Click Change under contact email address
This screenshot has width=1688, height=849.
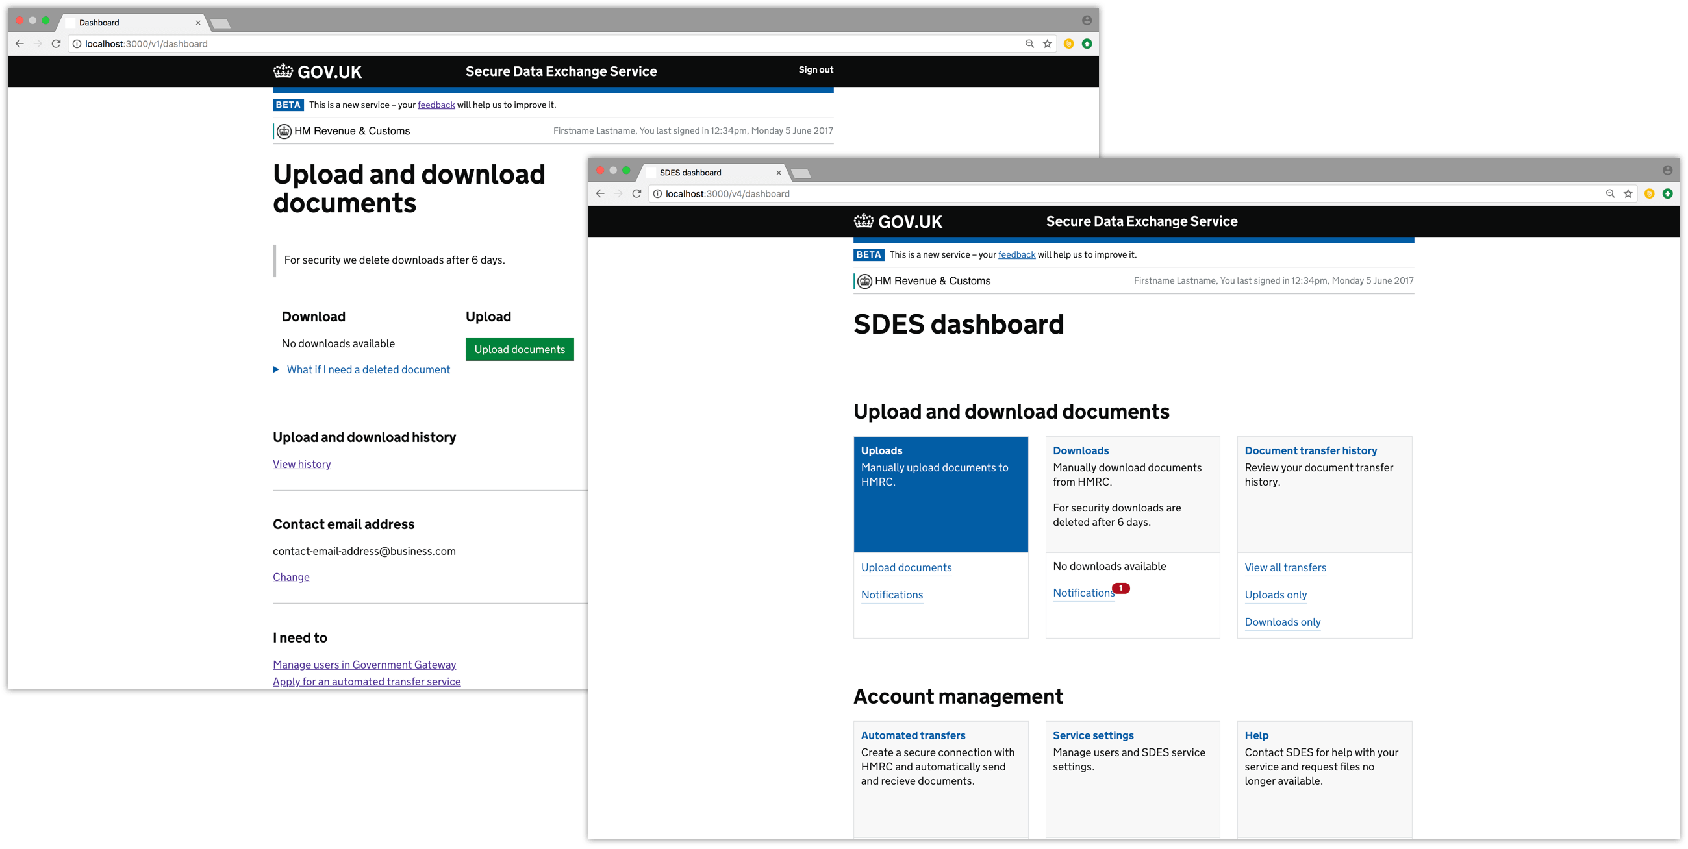pyautogui.click(x=291, y=577)
